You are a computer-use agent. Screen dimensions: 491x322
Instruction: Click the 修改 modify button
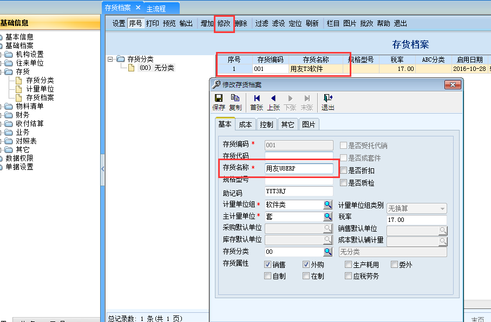(224, 23)
